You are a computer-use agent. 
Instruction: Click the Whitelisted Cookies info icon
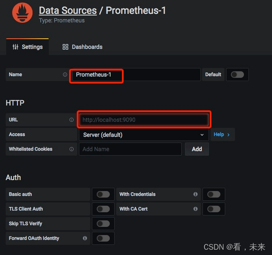[x=72, y=149]
